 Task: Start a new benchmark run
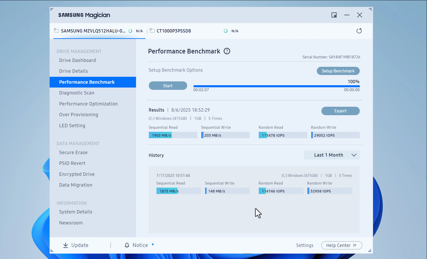pos(167,85)
